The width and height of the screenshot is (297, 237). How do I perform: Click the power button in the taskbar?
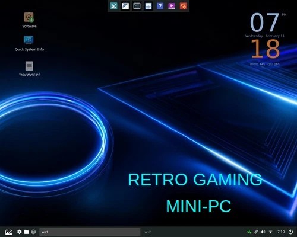(290, 232)
